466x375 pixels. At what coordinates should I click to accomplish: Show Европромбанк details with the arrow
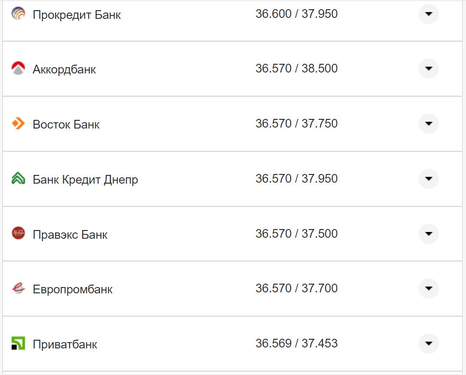click(x=428, y=288)
